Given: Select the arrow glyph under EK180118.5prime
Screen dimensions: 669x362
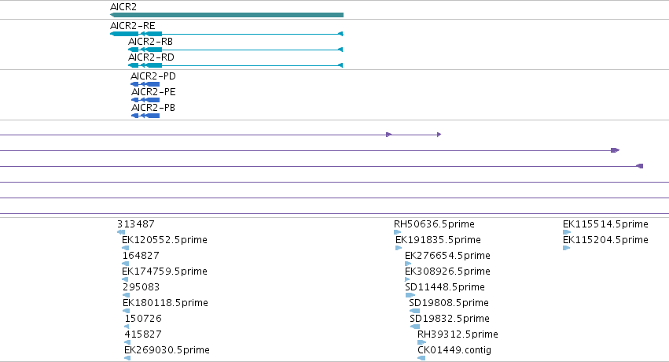Looking at the screenshot, I should point(126,311).
